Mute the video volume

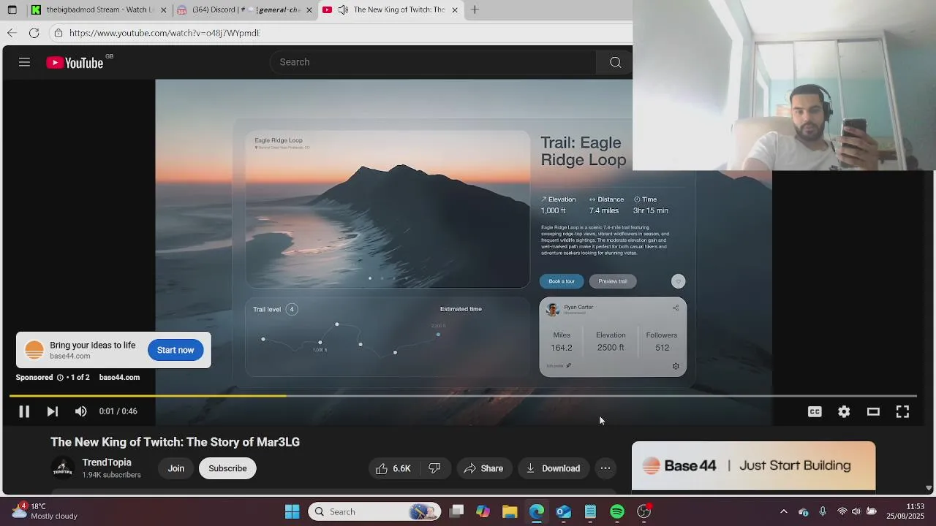pyautogui.click(x=81, y=411)
